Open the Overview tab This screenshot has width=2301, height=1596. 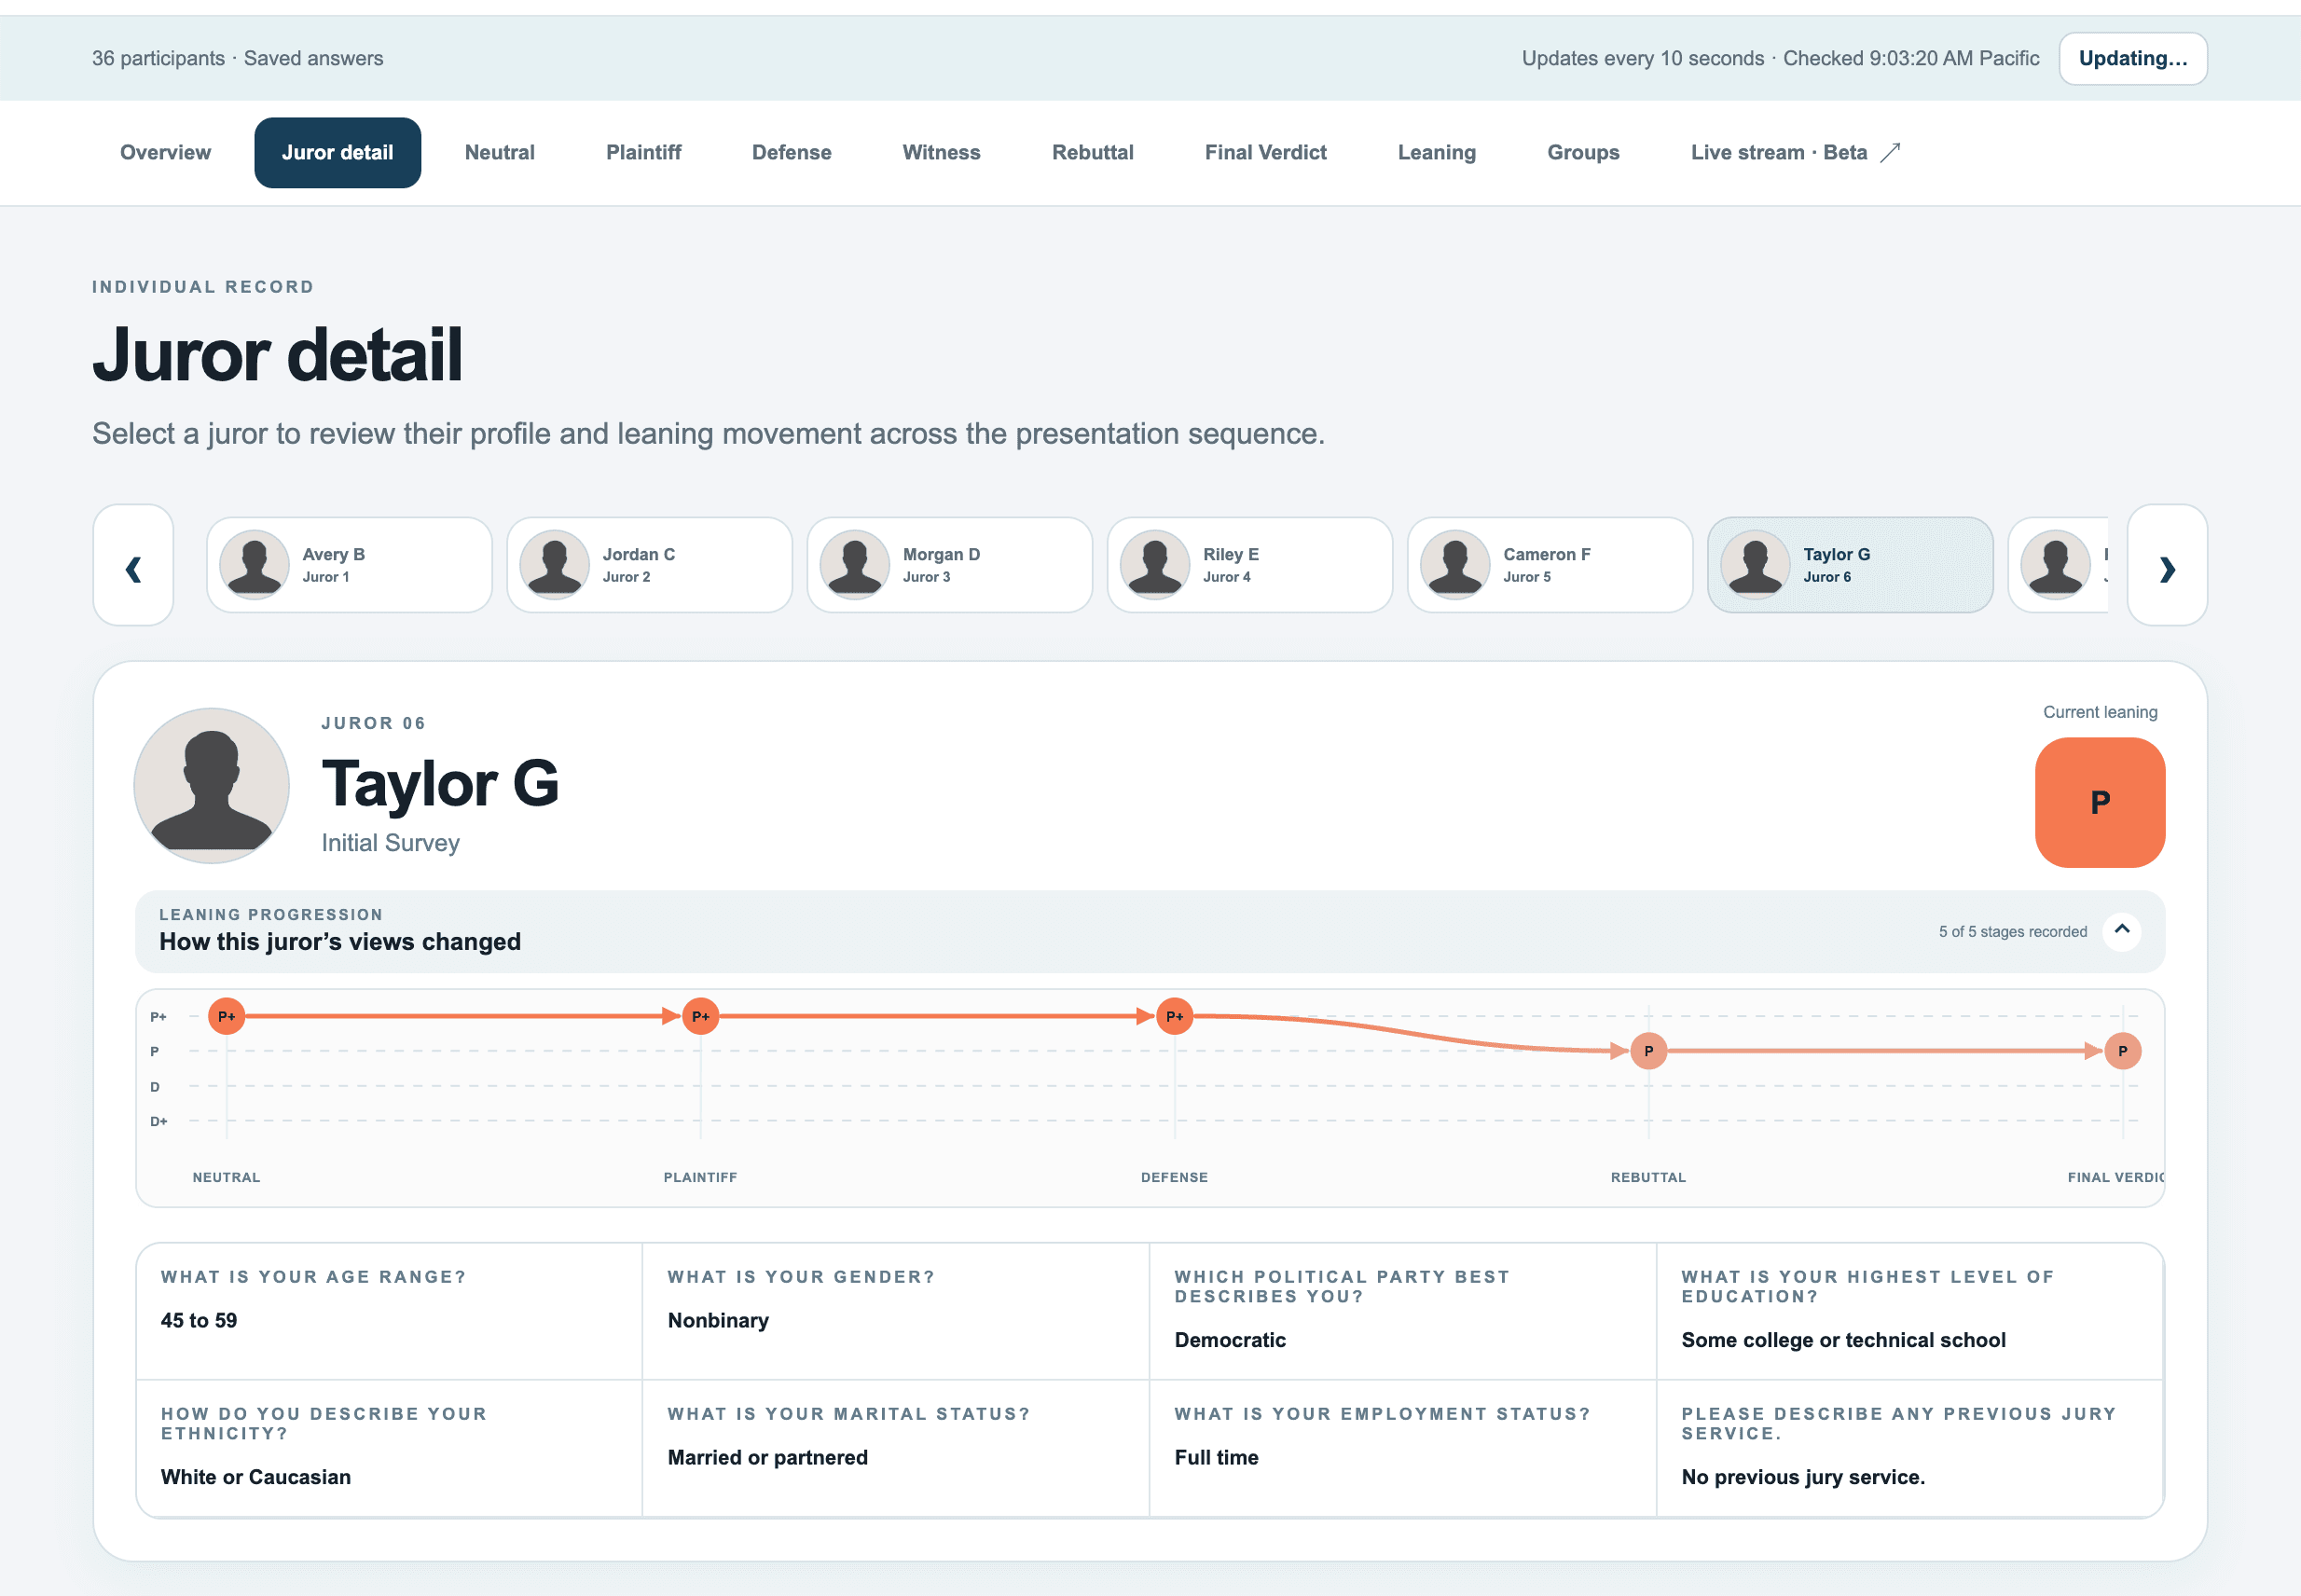point(165,152)
